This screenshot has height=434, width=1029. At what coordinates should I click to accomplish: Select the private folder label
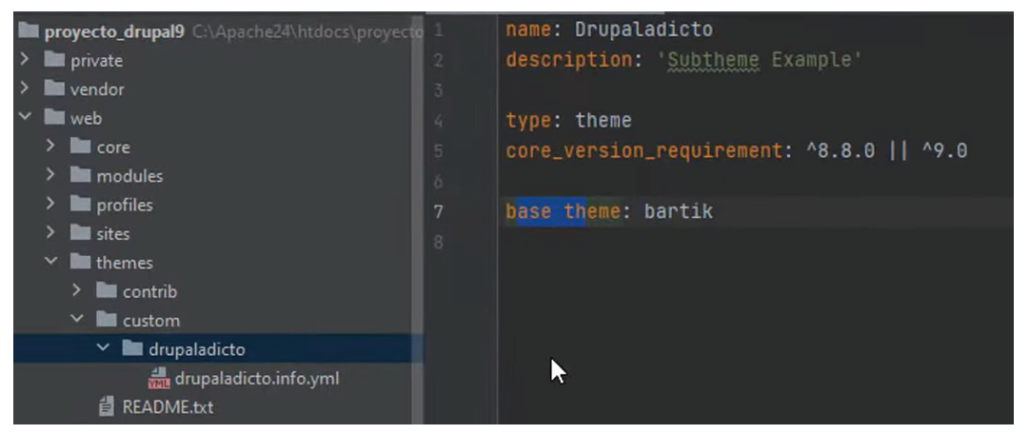pos(96,60)
